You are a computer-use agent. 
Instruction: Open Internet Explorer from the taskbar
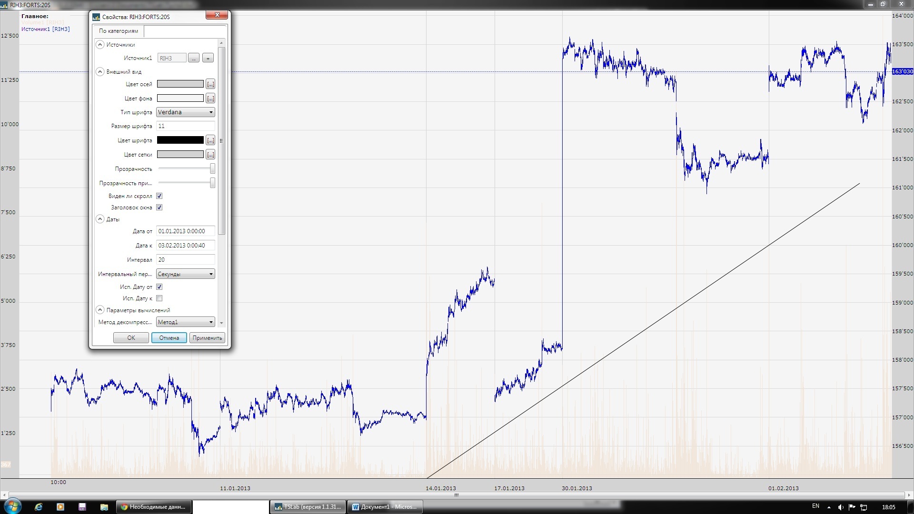tap(39, 507)
